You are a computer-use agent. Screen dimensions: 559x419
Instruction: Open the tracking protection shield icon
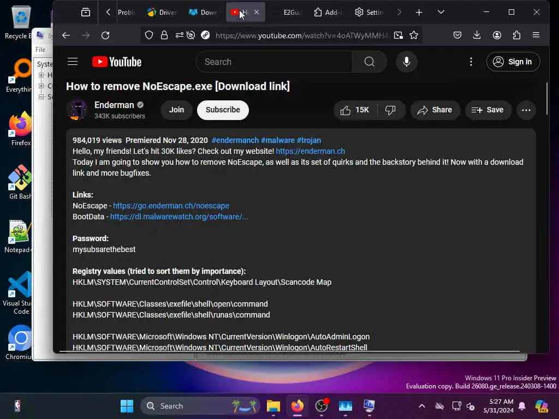tap(149, 35)
